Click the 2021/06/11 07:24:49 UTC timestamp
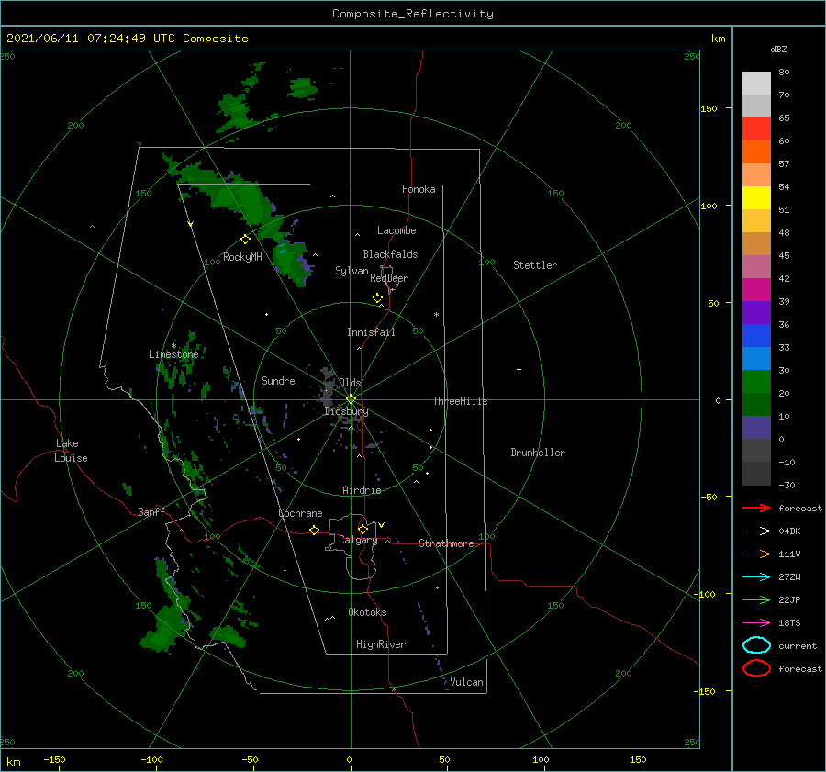The width and height of the screenshot is (826, 772). pyautogui.click(x=128, y=39)
